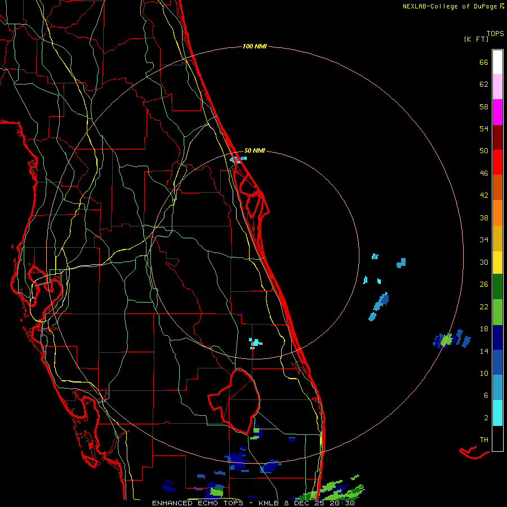Click the TOPS legend title

tap(495, 33)
